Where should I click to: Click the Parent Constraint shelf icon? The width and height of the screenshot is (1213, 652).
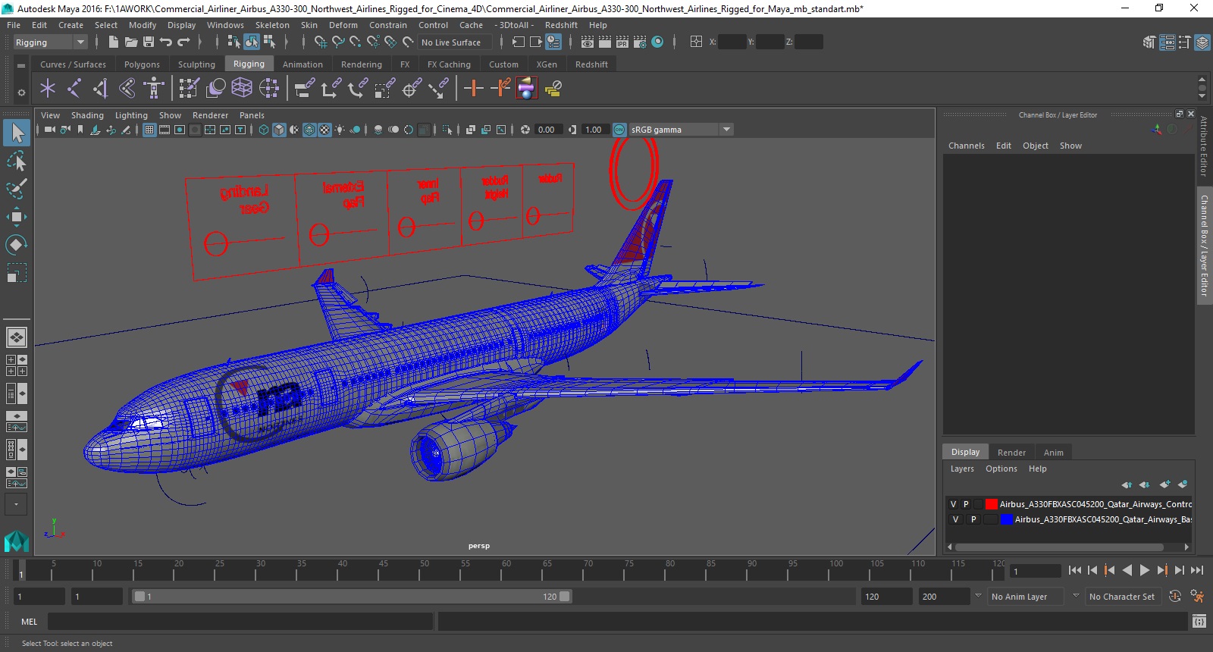304,89
